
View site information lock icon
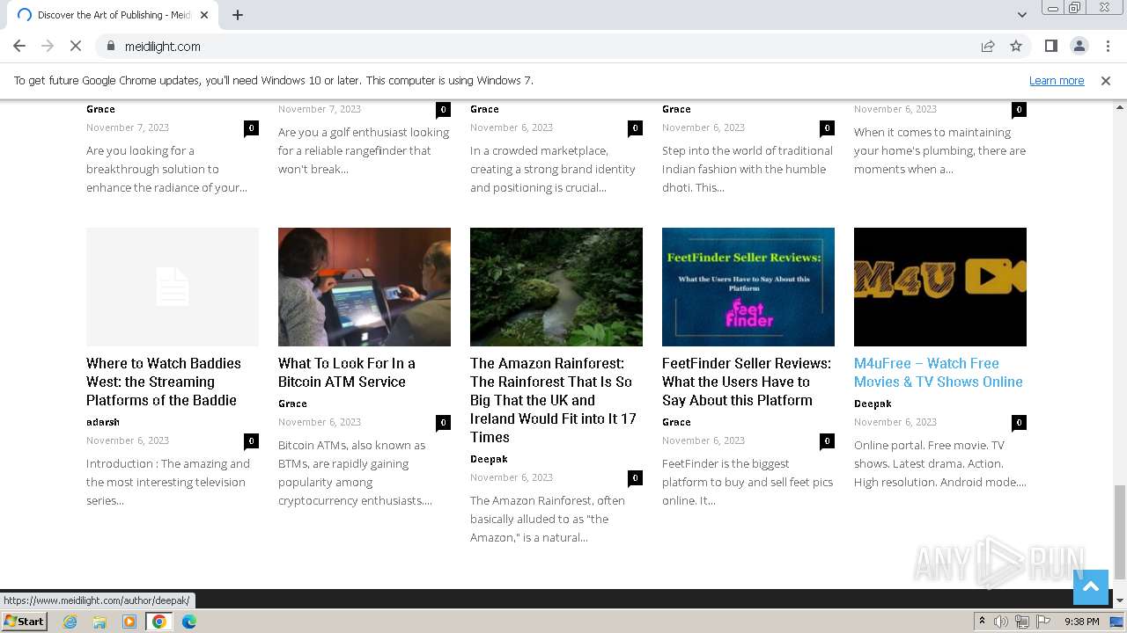(x=111, y=46)
